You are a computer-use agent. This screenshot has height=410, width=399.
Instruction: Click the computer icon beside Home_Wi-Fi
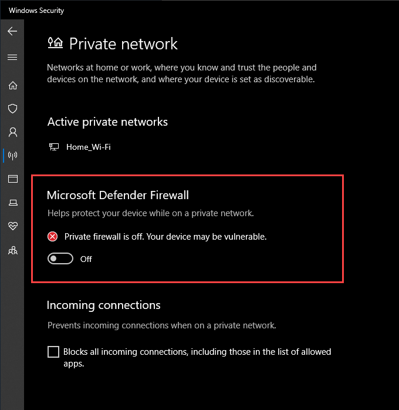pyautogui.click(x=53, y=147)
